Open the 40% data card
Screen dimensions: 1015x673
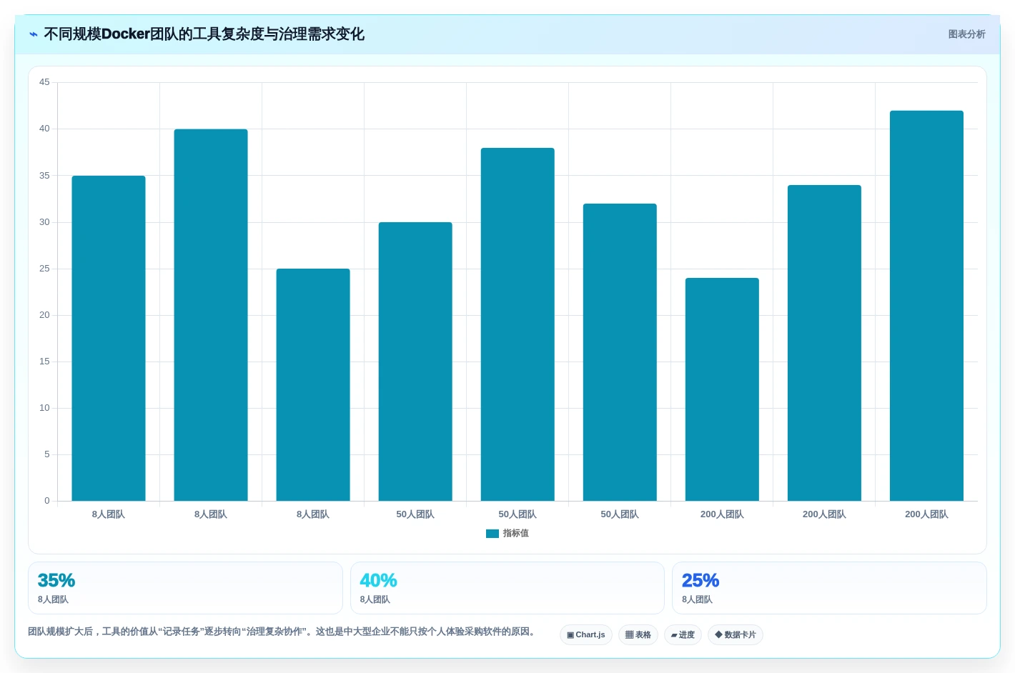coord(508,588)
